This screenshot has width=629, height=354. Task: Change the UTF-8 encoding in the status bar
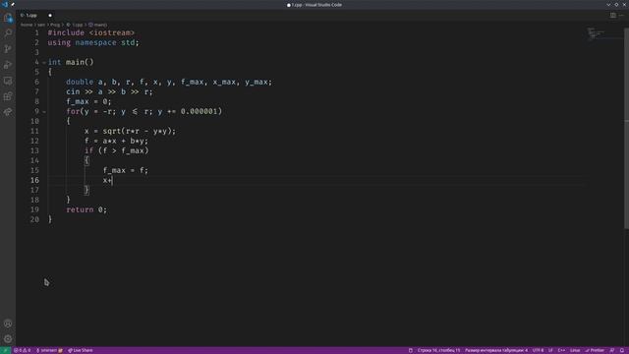[538, 350]
